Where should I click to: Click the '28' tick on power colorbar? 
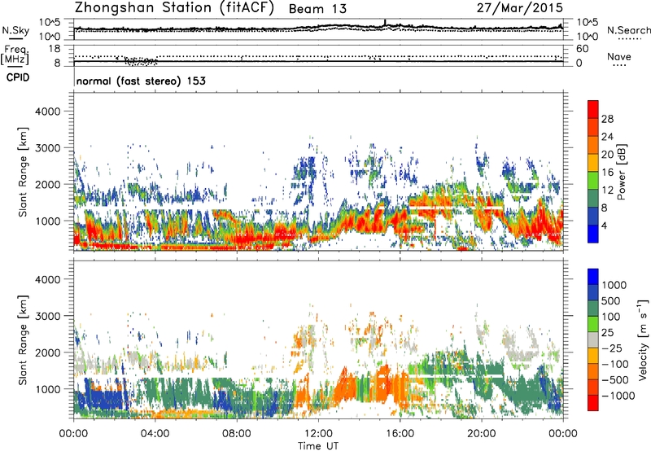click(x=607, y=119)
